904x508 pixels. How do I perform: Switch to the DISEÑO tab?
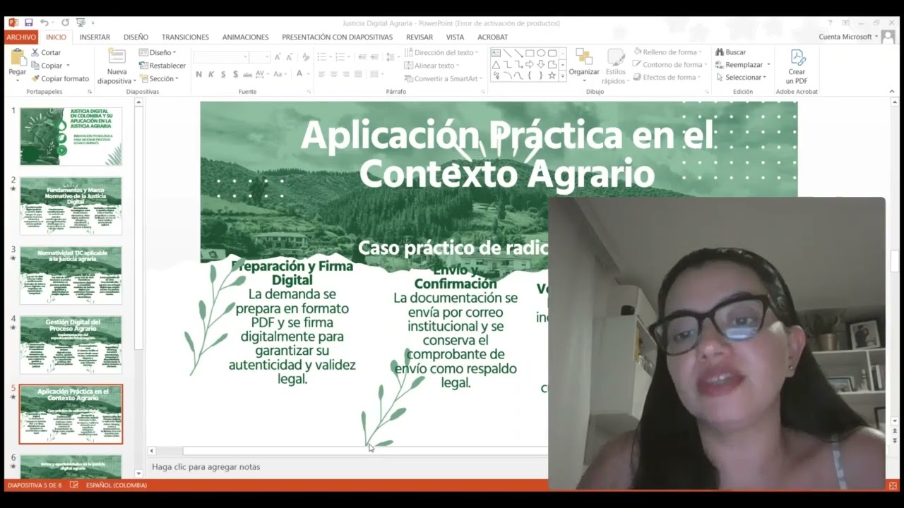136,37
